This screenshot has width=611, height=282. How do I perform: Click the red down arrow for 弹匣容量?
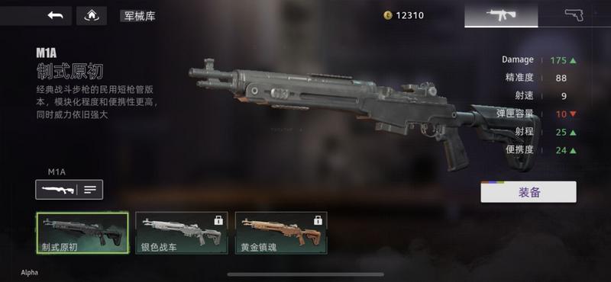click(x=573, y=114)
